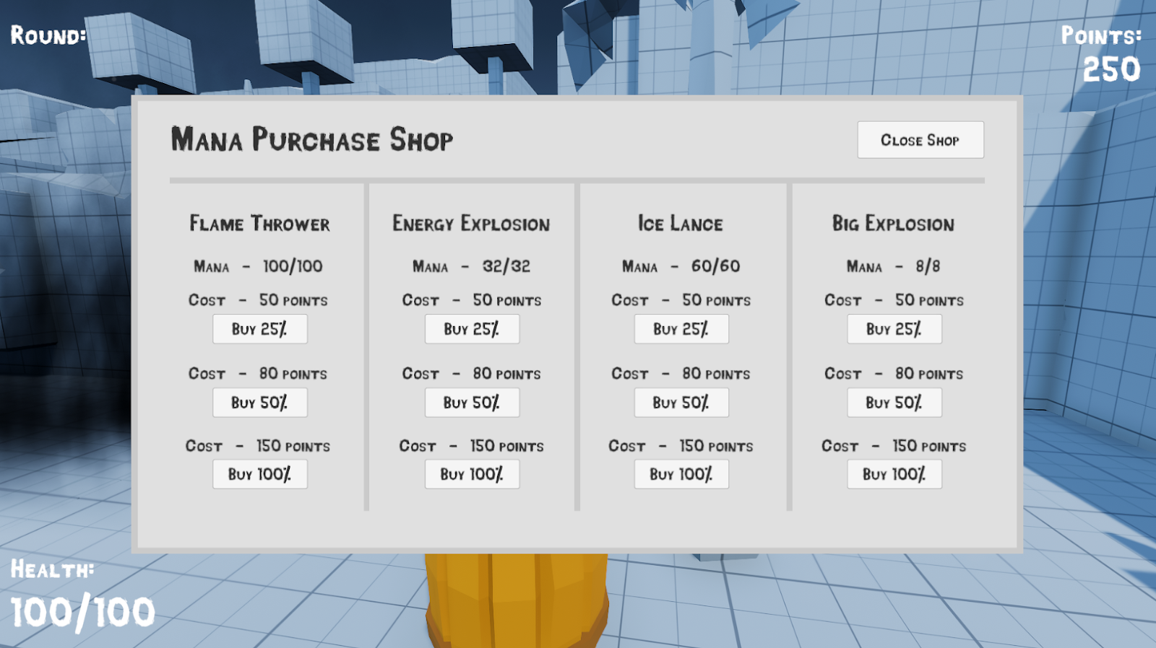Screen dimensions: 1156x648
Task: Buy 50% mana for Flame Thrower
Action: click(x=260, y=403)
